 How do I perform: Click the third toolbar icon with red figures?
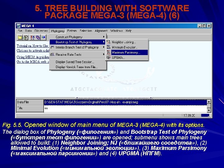(32, 38)
